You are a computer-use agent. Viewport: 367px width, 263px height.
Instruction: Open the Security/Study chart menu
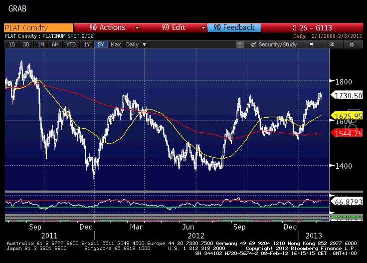(x=274, y=44)
